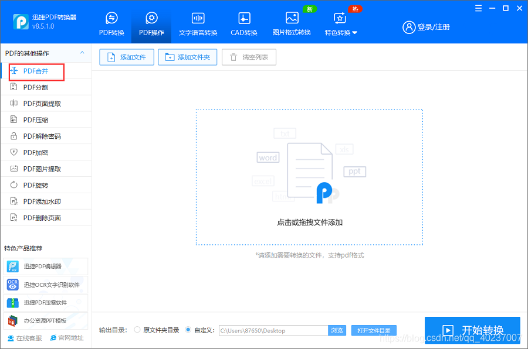This screenshot has width=528, height=349.
Task: Select PDF压缩 in the sidebar
Action: (46, 120)
